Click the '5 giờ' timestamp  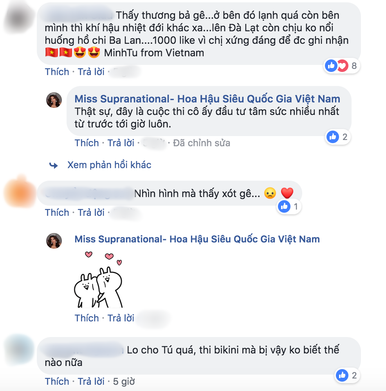pyautogui.click(x=124, y=382)
